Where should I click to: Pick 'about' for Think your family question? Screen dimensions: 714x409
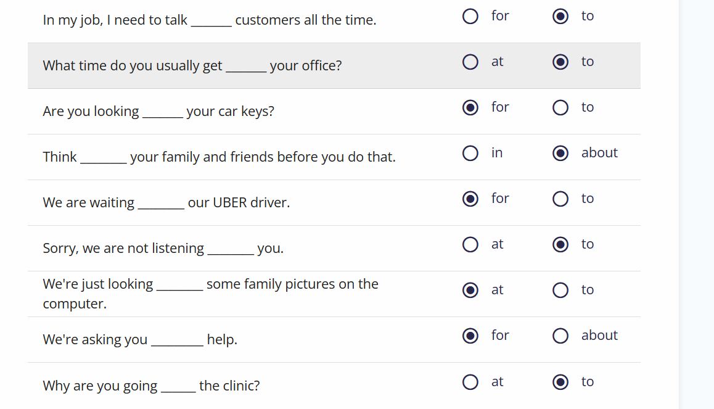pos(560,154)
